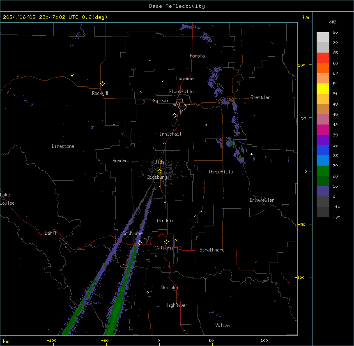Click the Olds town label
Viewport: 354px width, 346px height.
pyautogui.click(x=159, y=162)
